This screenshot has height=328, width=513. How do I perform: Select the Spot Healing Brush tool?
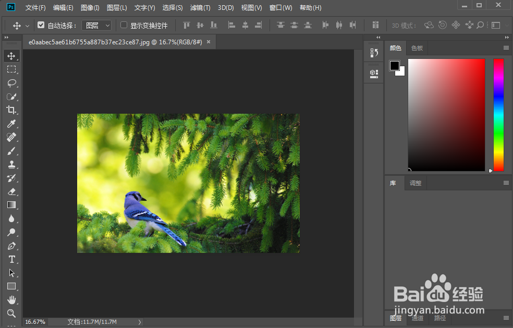[x=11, y=137]
